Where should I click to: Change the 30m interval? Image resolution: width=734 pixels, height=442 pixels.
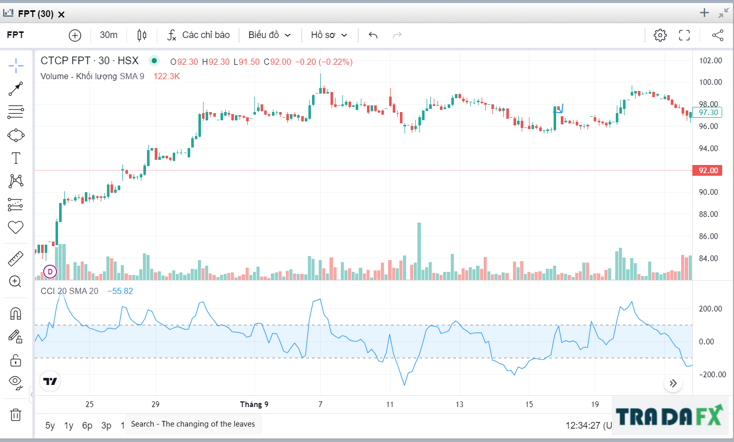(x=108, y=35)
